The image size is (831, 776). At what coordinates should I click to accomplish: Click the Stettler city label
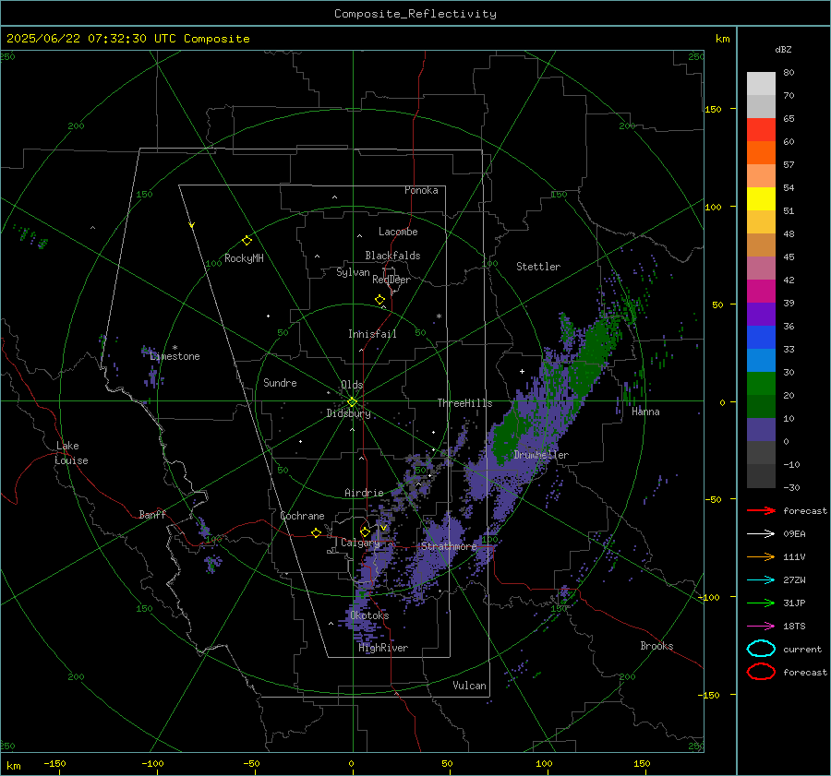[538, 267]
